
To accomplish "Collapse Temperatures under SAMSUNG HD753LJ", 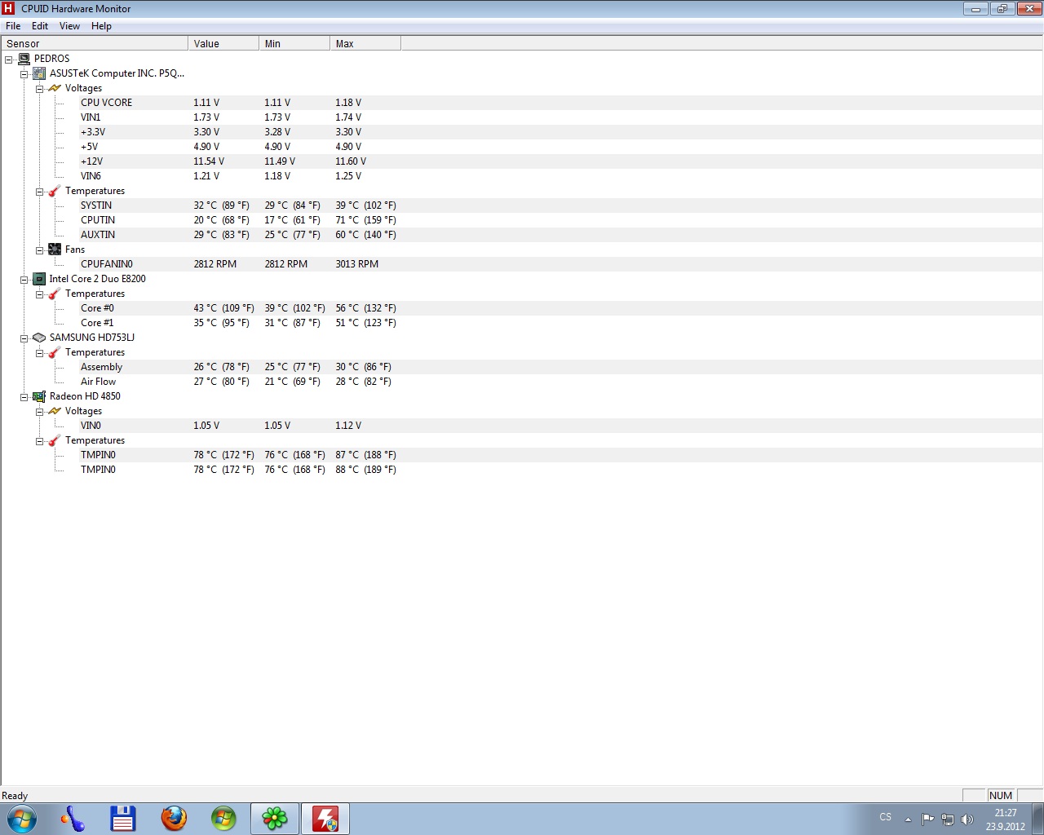I will tap(39, 353).
